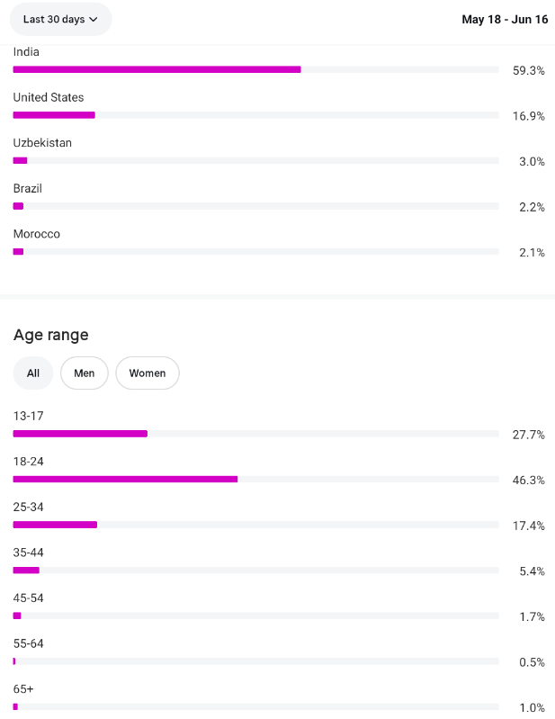Click the May 18 - Jun 16 date range

pos(505,19)
